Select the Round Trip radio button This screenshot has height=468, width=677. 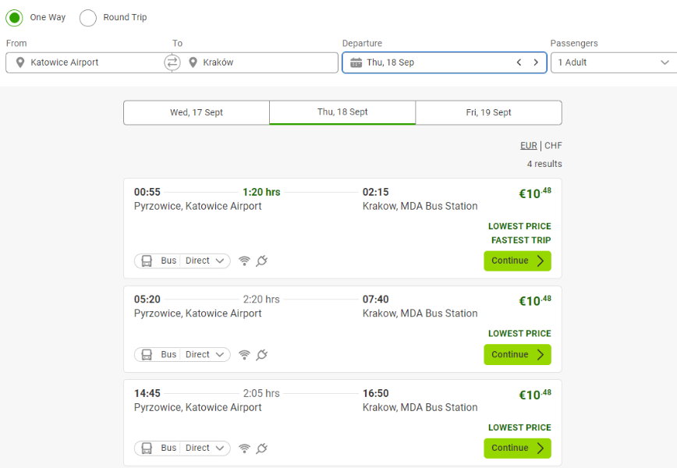point(88,18)
